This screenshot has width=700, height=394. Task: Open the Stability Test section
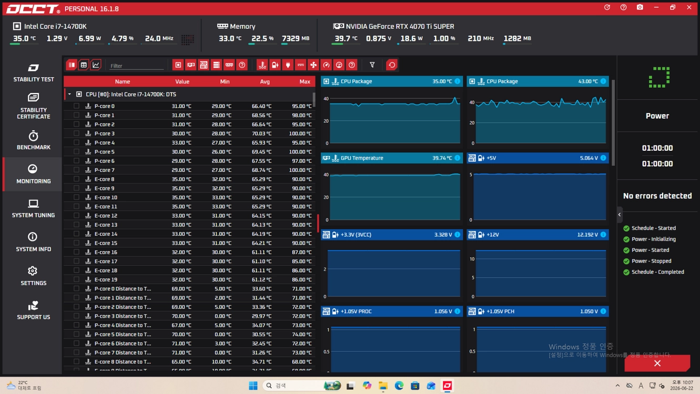coord(33,72)
